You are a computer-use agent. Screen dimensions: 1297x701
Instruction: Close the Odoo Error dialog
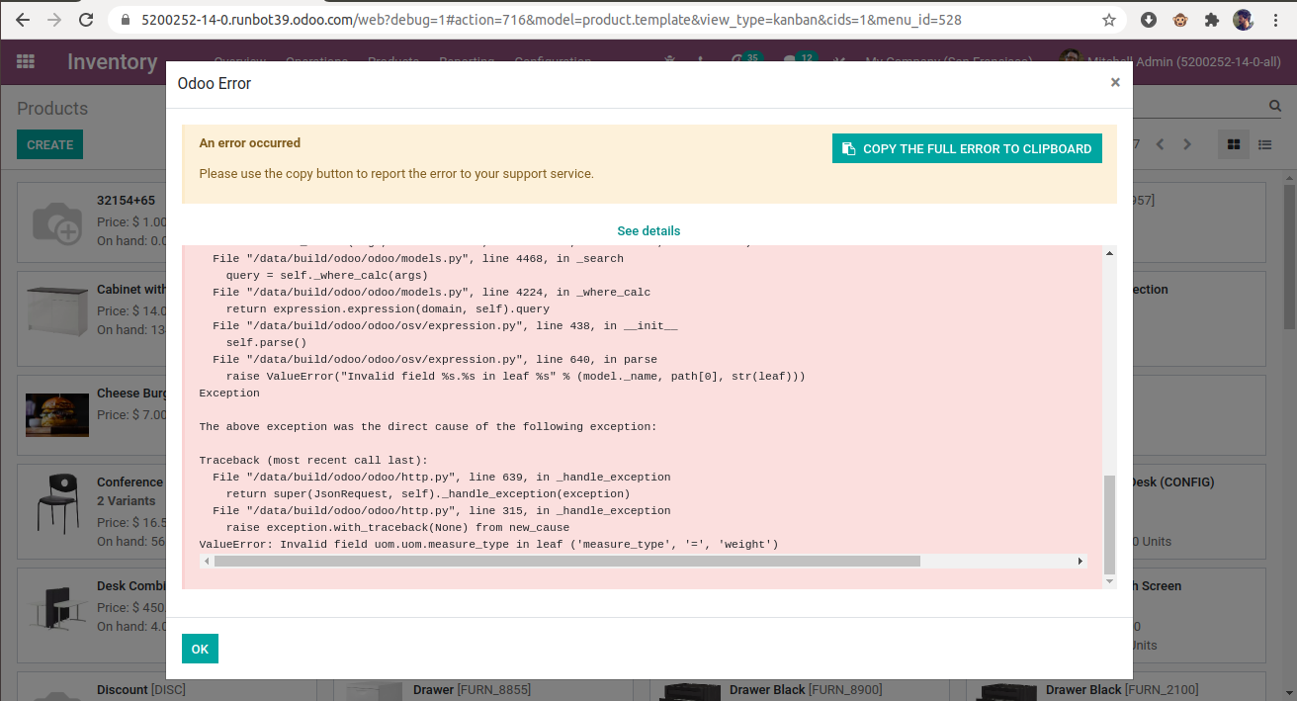tap(1115, 83)
